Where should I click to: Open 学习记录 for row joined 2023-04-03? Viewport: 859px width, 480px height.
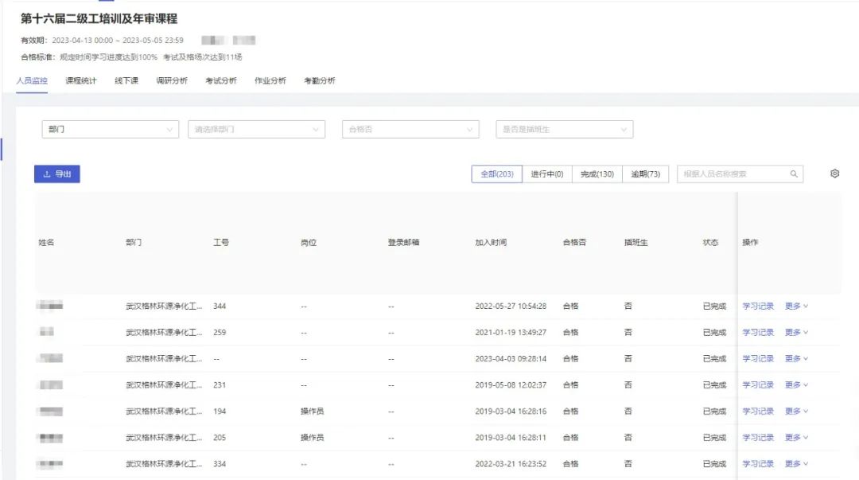[x=758, y=359]
